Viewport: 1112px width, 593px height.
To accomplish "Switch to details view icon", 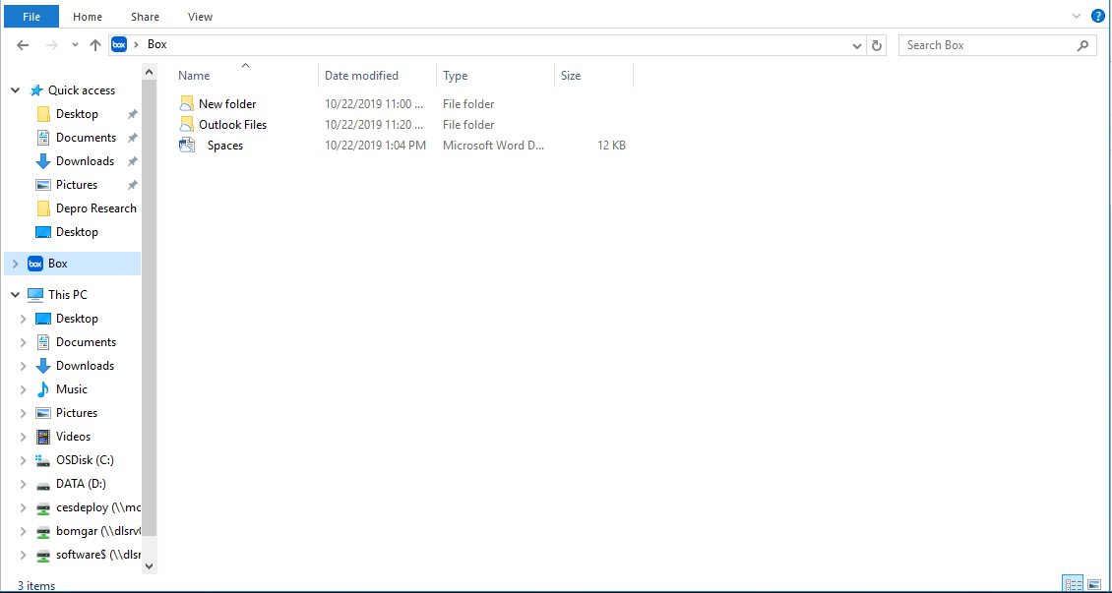I will click(1073, 584).
